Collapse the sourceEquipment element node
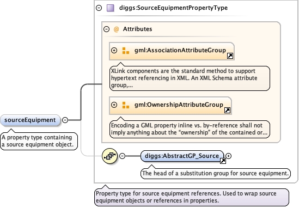 pyautogui.click(x=65, y=120)
